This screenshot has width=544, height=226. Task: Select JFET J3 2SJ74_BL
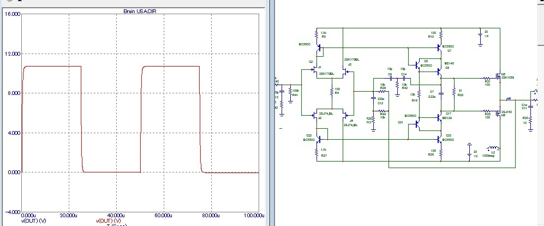coord(315,114)
